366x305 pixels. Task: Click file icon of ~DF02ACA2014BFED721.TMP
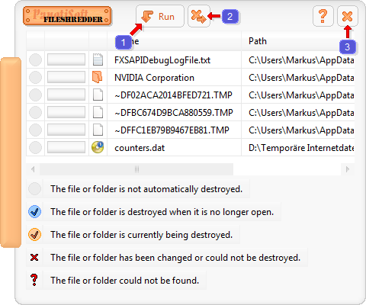(98, 95)
